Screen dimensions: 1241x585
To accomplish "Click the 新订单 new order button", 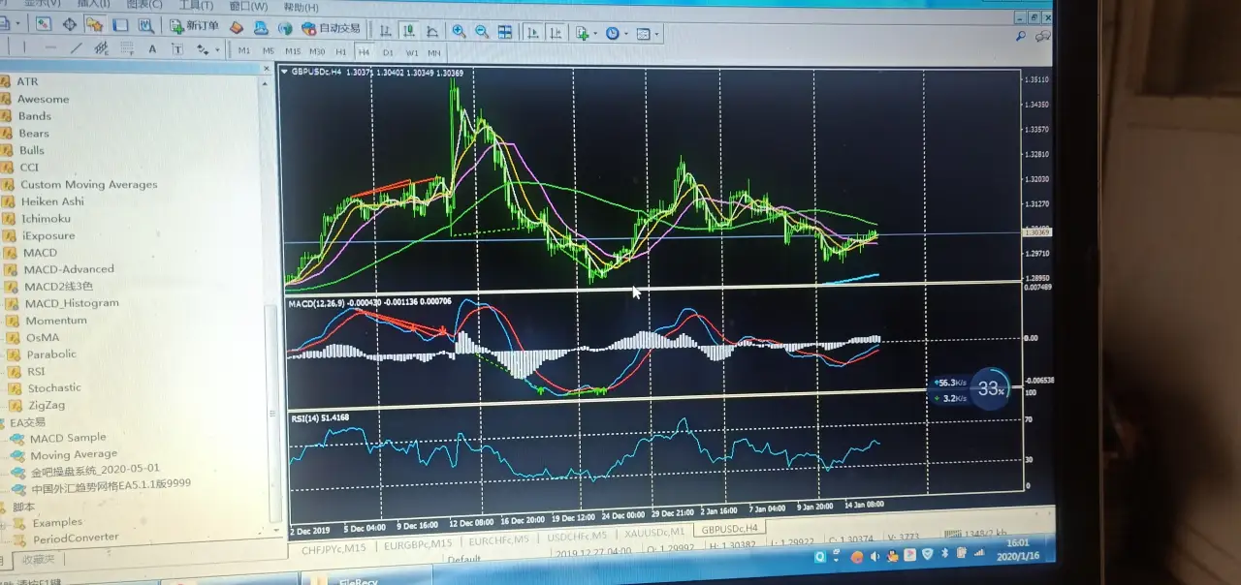I will (x=195, y=26).
